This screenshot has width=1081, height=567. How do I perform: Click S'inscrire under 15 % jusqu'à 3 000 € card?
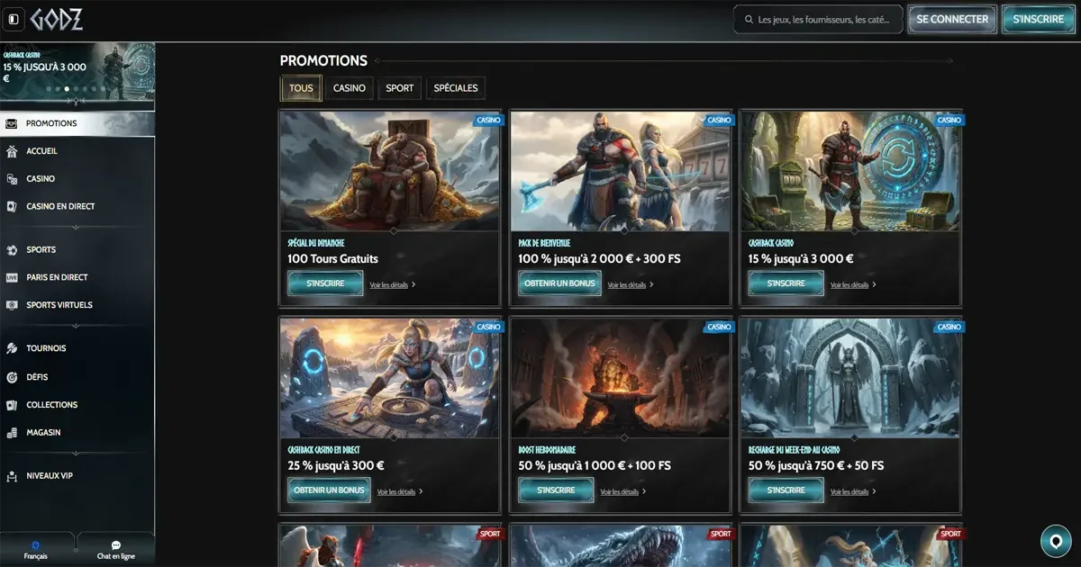pos(786,283)
